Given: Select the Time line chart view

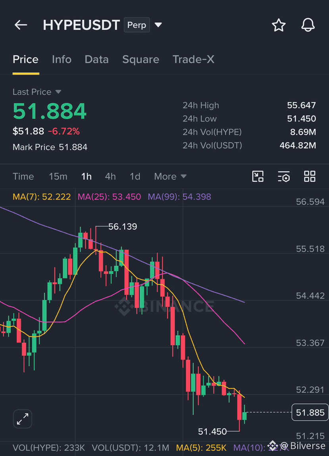Looking at the screenshot, I should tap(23, 176).
